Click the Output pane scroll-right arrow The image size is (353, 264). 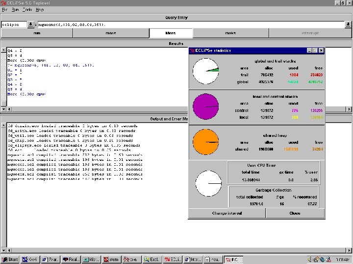[x=349, y=250]
